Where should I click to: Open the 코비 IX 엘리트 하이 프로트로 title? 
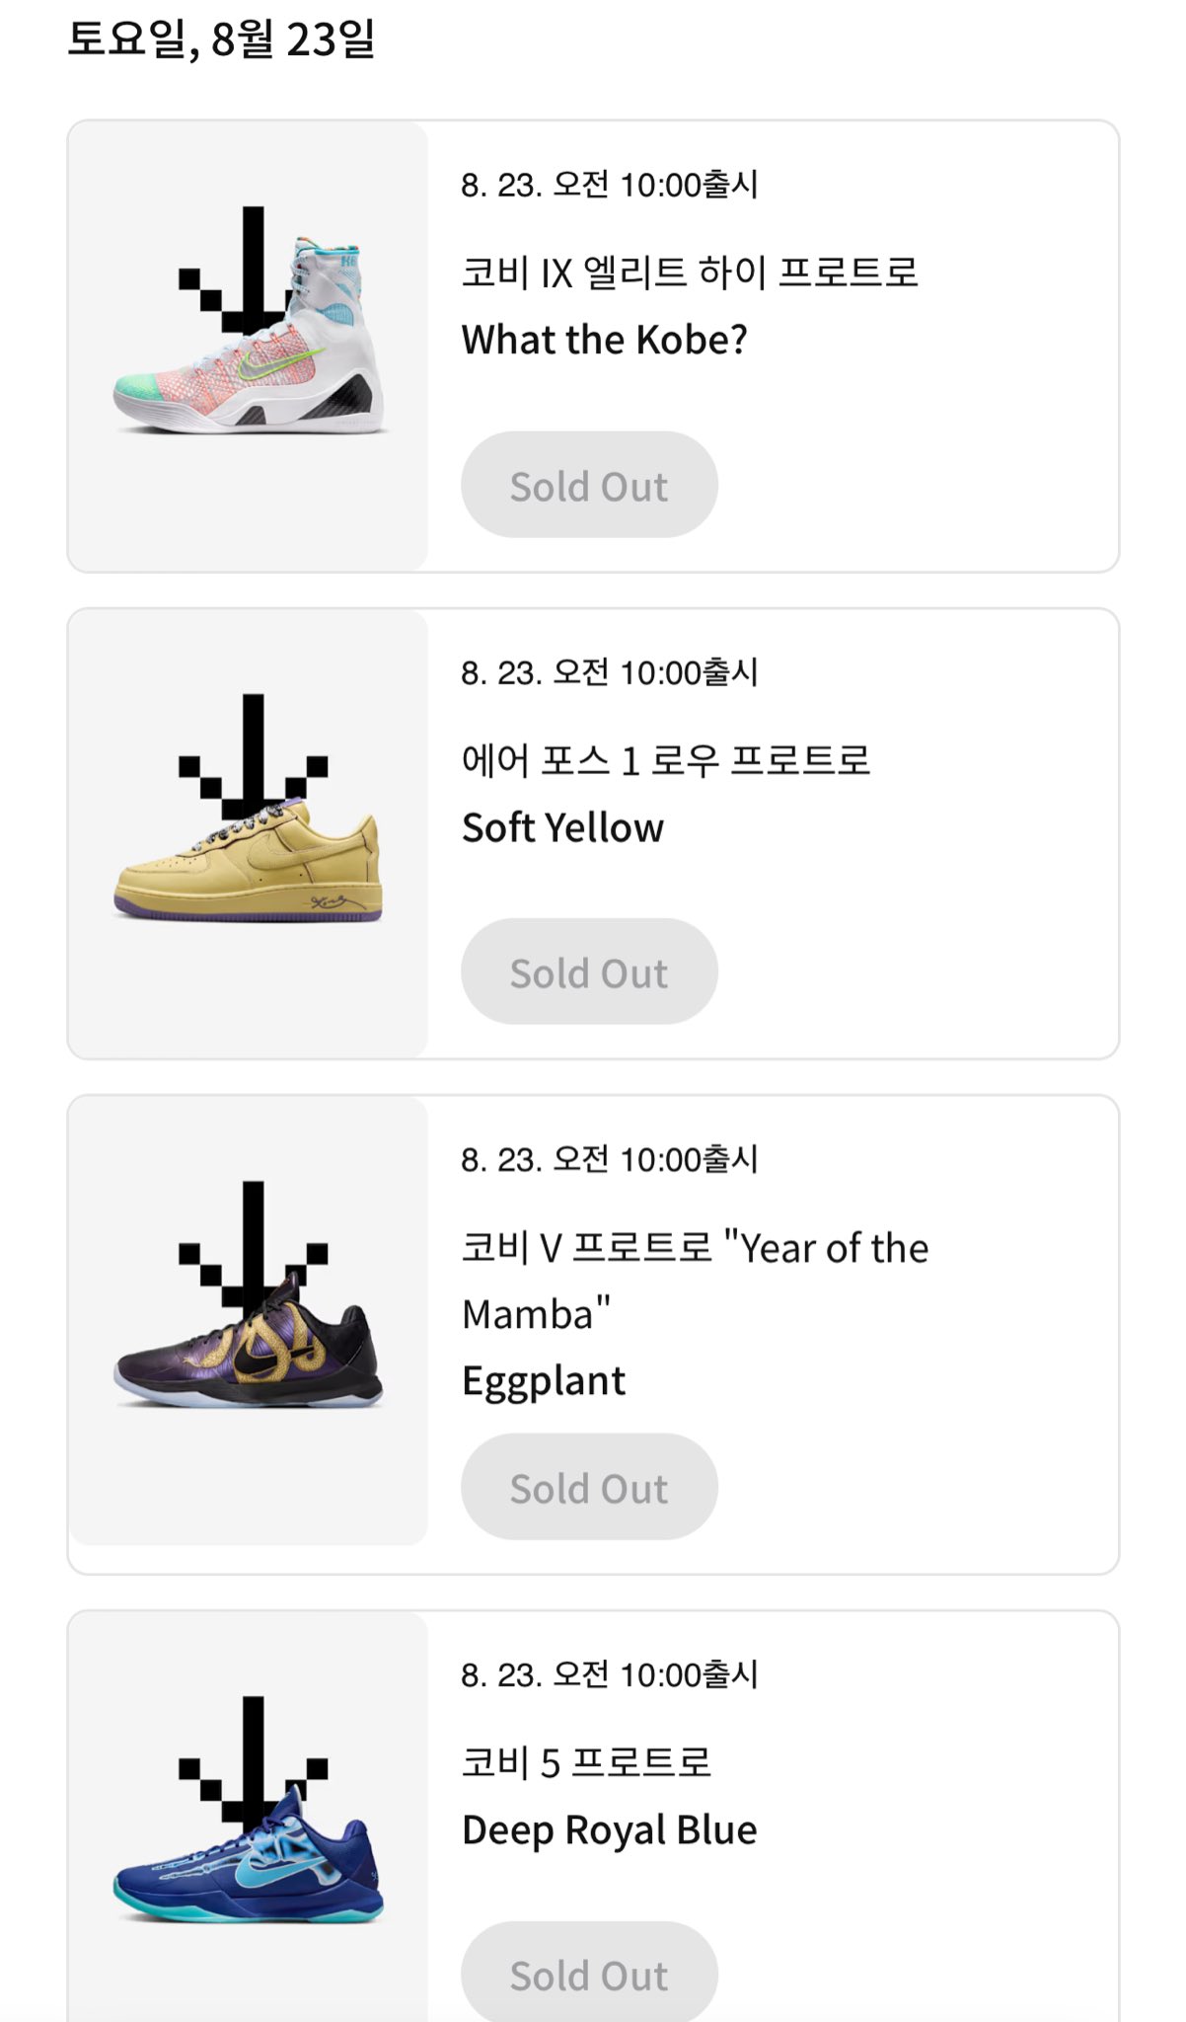click(690, 272)
